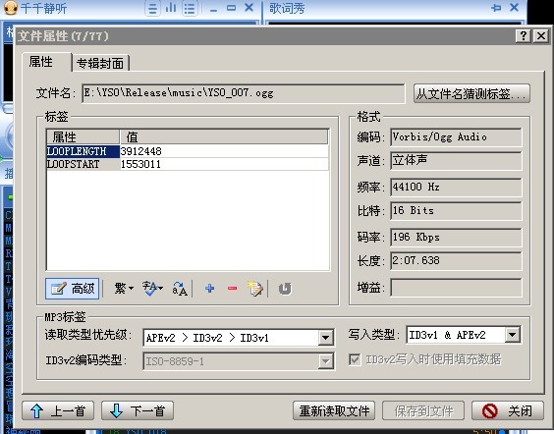Click the empty 增益 gain field
The width and height of the screenshot is (554, 434).
[456, 288]
